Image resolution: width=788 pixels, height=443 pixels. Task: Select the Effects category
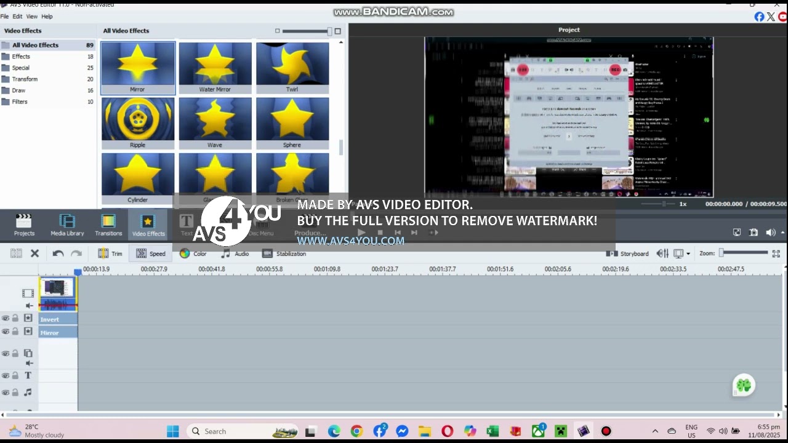tap(47, 57)
